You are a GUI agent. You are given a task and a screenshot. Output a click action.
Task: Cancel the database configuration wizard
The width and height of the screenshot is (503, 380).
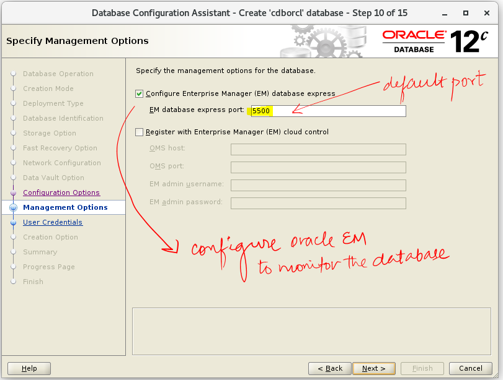(x=471, y=368)
